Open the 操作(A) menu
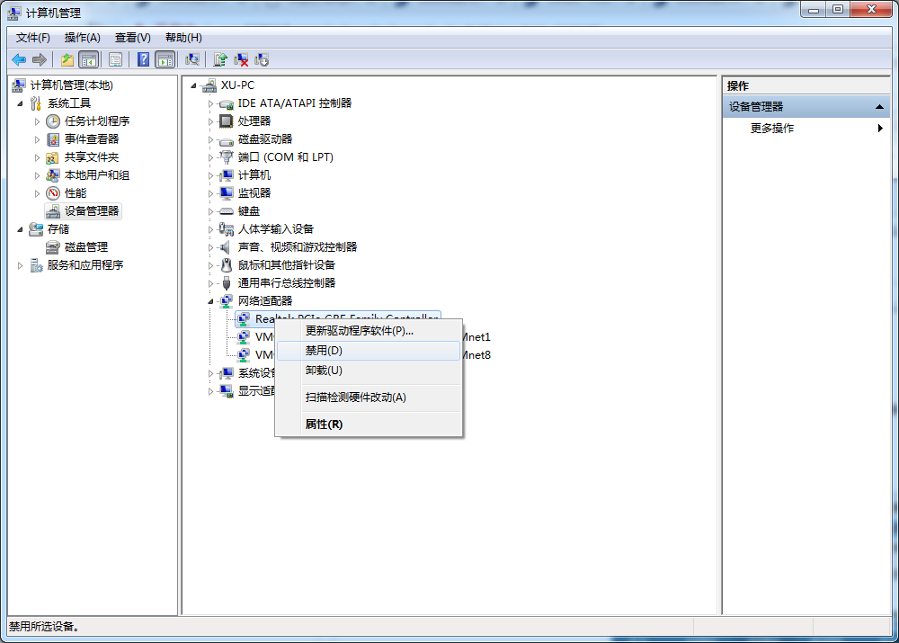899x643 pixels. (83, 38)
